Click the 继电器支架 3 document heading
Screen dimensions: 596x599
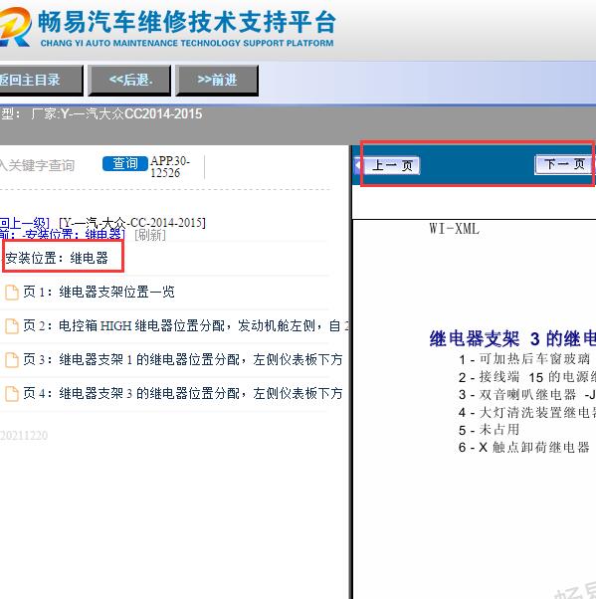512,339
